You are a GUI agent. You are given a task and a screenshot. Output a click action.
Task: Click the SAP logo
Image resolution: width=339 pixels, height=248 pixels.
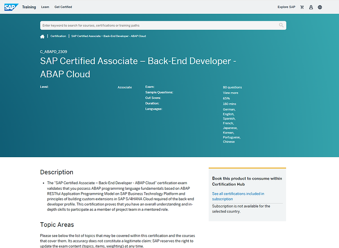(x=10, y=7)
